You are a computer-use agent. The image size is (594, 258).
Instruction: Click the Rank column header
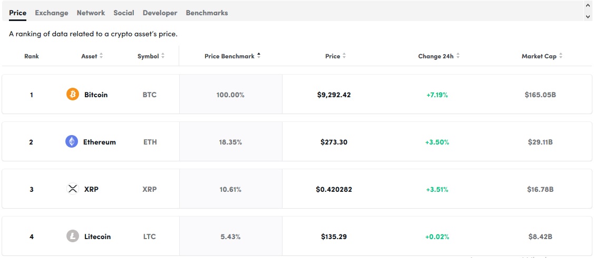pos(32,56)
